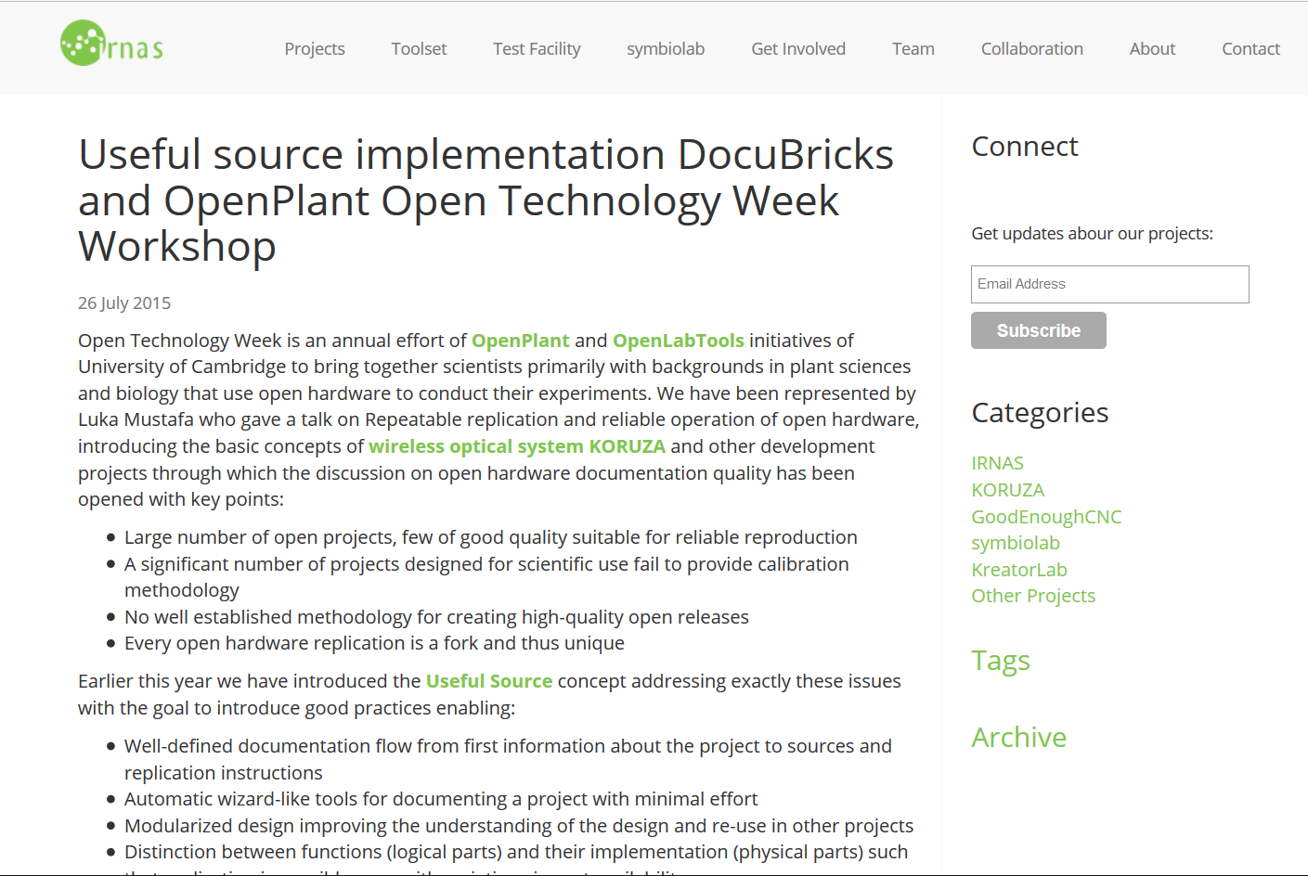The height and width of the screenshot is (876, 1308).
Task: Click bullet 'A significant number of projects designed'
Action: [x=486, y=577]
